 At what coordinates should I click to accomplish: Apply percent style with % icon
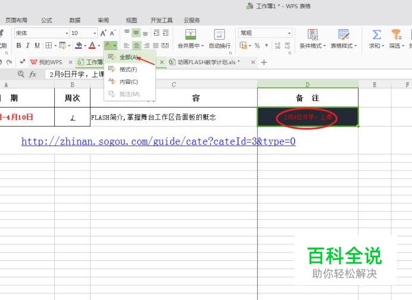tap(257, 46)
